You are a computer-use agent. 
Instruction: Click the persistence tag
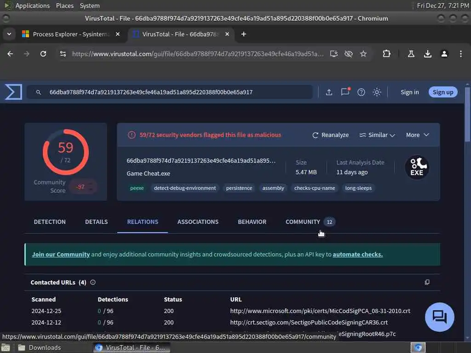[239, 188]
